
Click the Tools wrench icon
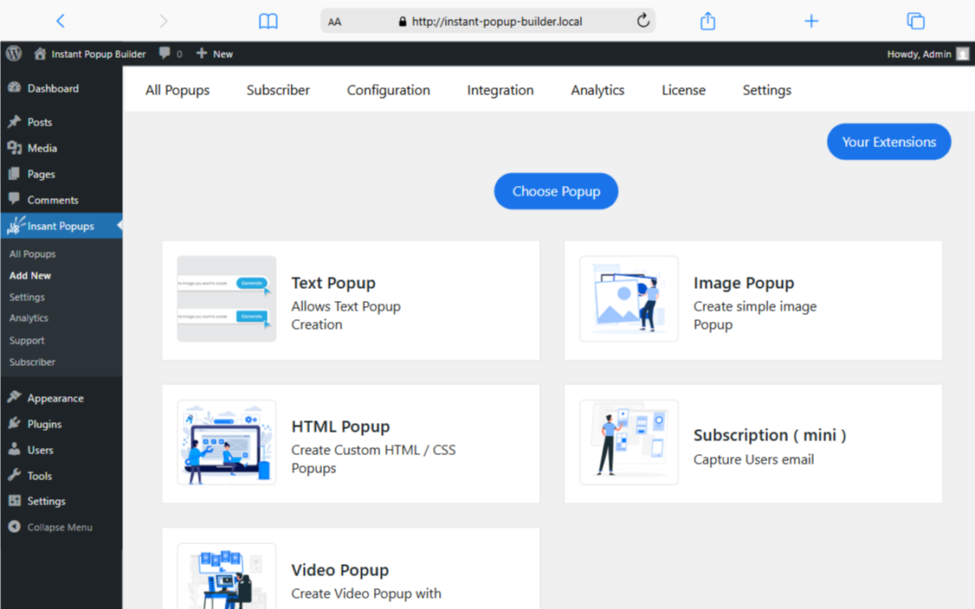[x=15, y=476]
